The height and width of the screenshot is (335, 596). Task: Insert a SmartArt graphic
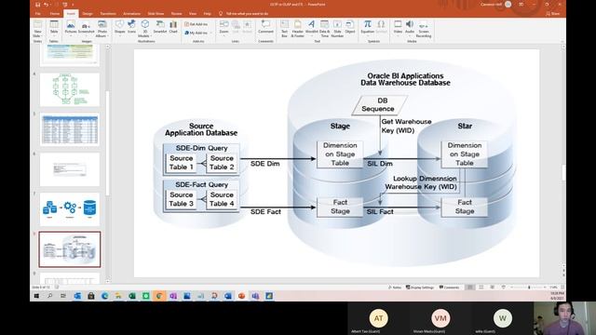[160, 27]
